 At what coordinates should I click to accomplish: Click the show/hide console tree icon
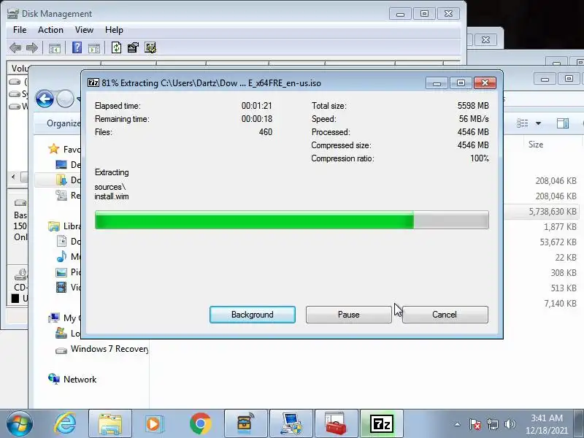tap(54, 48)
